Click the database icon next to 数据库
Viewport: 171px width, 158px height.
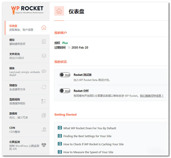pyautogui.click(x=44, y=115)
